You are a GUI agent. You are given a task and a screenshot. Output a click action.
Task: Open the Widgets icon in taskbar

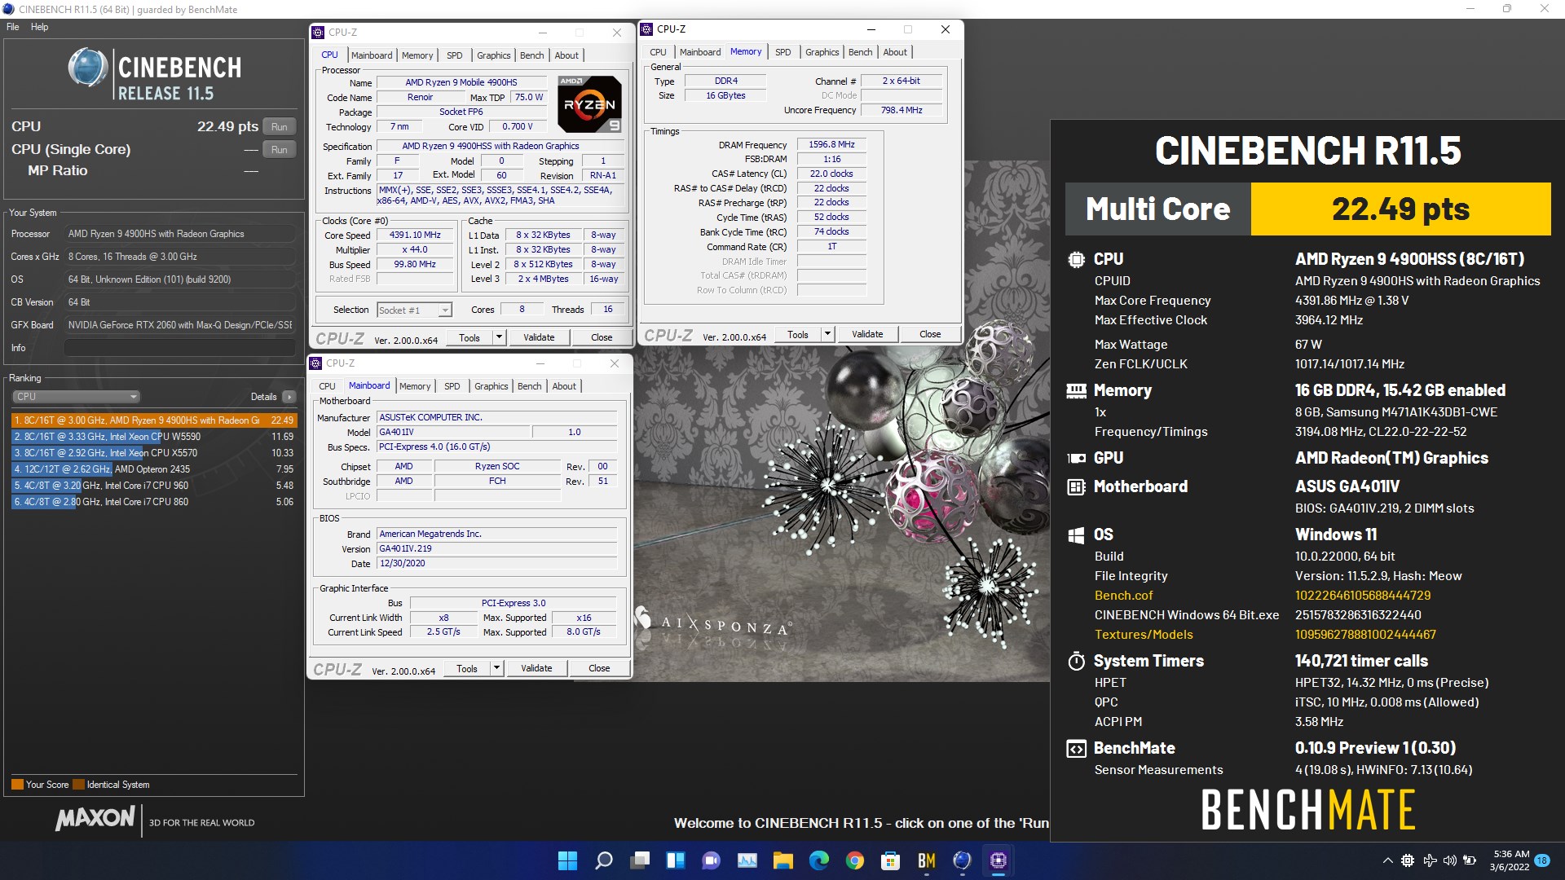point(676,860)
